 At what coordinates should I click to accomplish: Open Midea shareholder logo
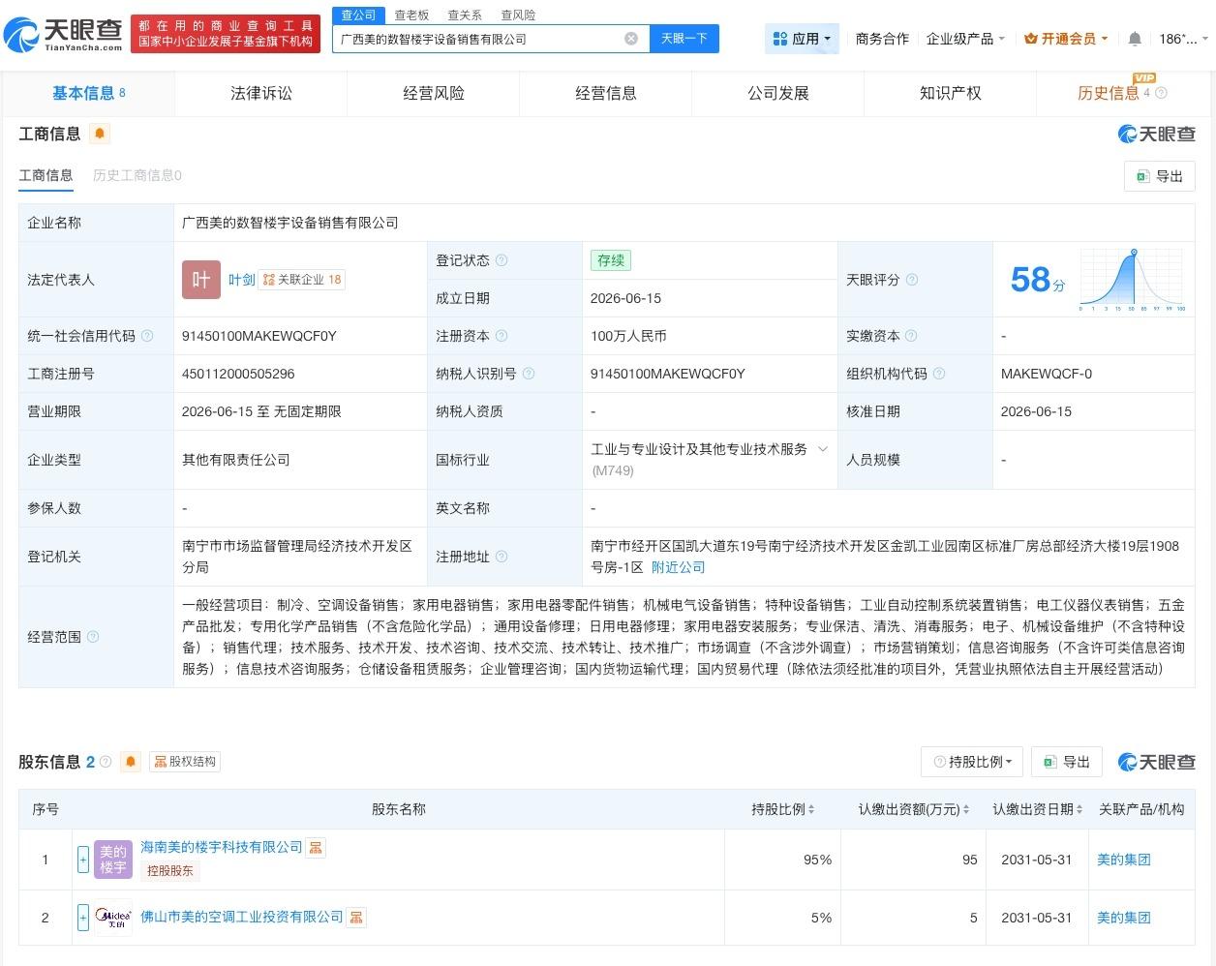(113, 917)
